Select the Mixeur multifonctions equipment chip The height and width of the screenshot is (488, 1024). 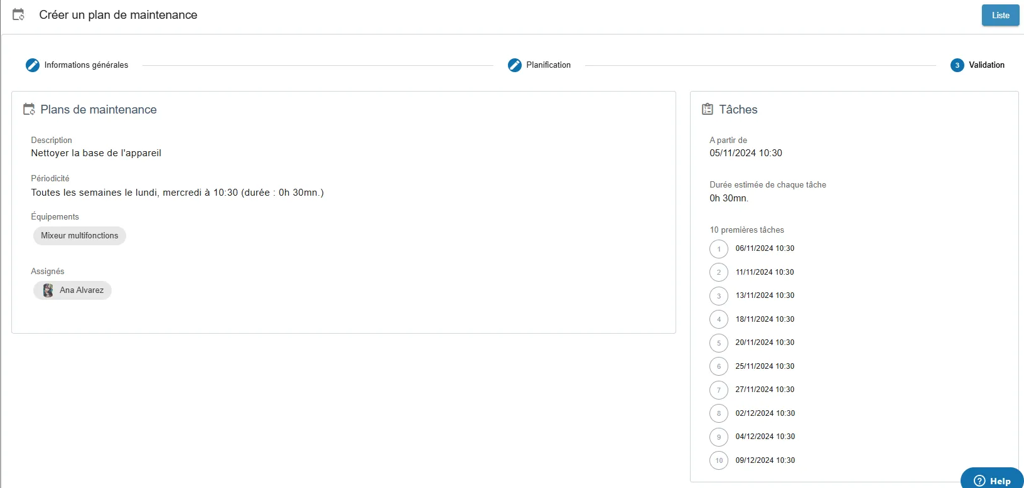coord(80,236)
